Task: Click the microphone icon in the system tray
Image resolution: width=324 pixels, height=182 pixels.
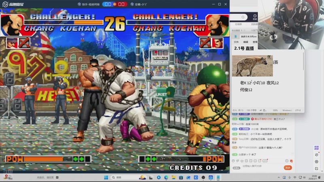Action: (290, 178)
